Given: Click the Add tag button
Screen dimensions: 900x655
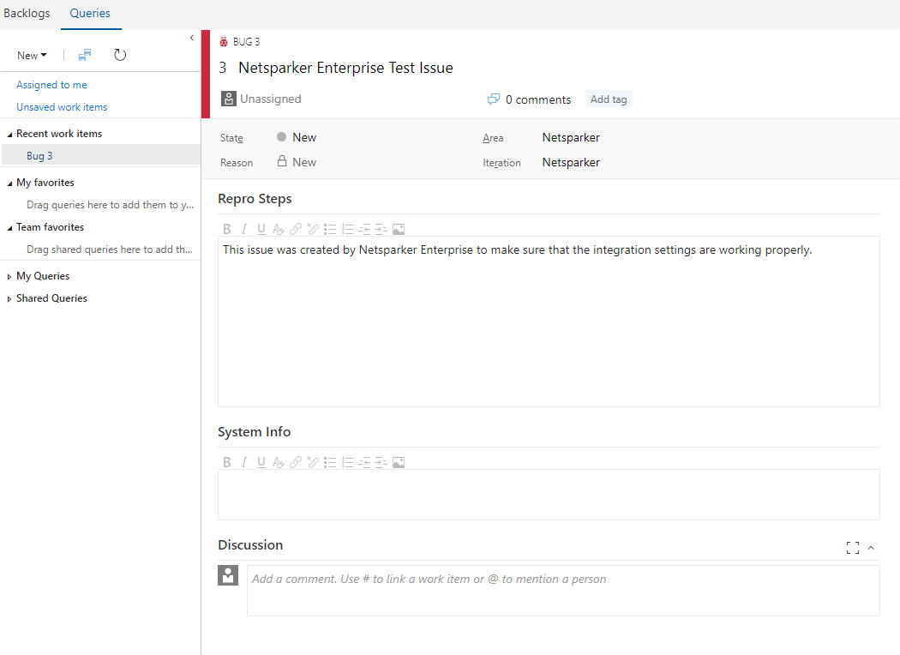Looking at the screenshot, I should 608,99.
